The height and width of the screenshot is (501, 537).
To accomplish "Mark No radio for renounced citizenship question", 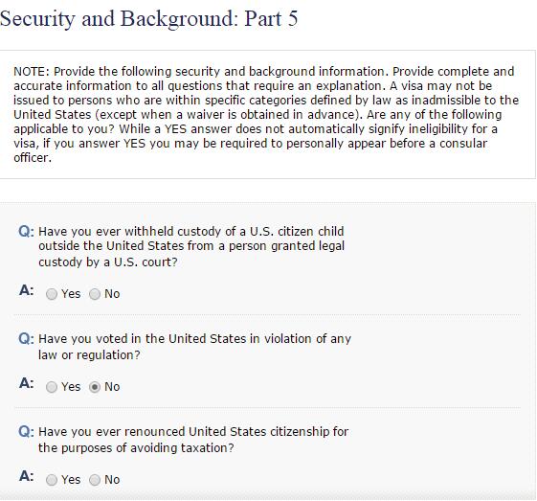I will (x=95, y=480).
